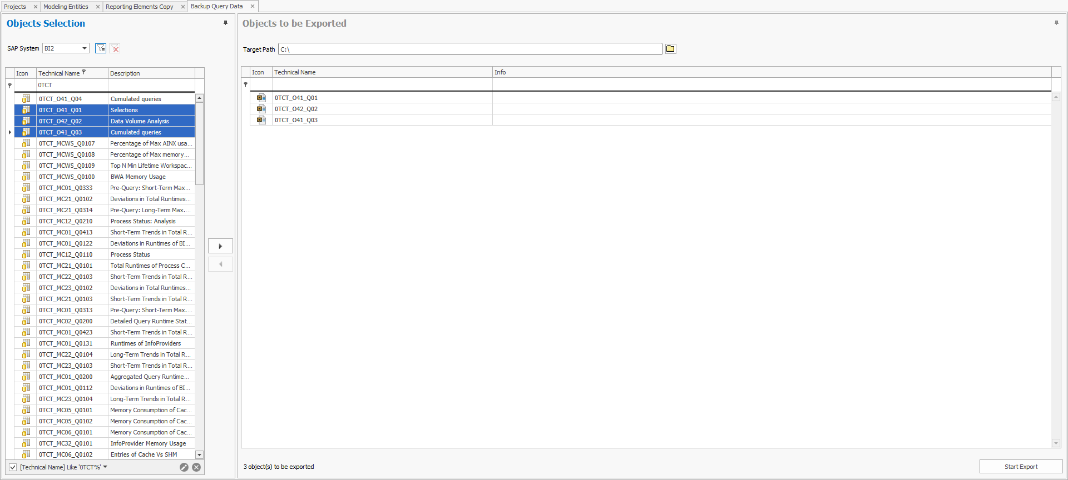Screen dimensions: 1068x480
Task: Toggle the Technical Name Like '0TCT%' filter checkbox
Action: tap(13, 467)
